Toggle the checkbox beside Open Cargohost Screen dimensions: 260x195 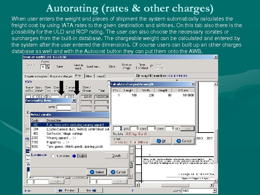(x=152, y=66)
